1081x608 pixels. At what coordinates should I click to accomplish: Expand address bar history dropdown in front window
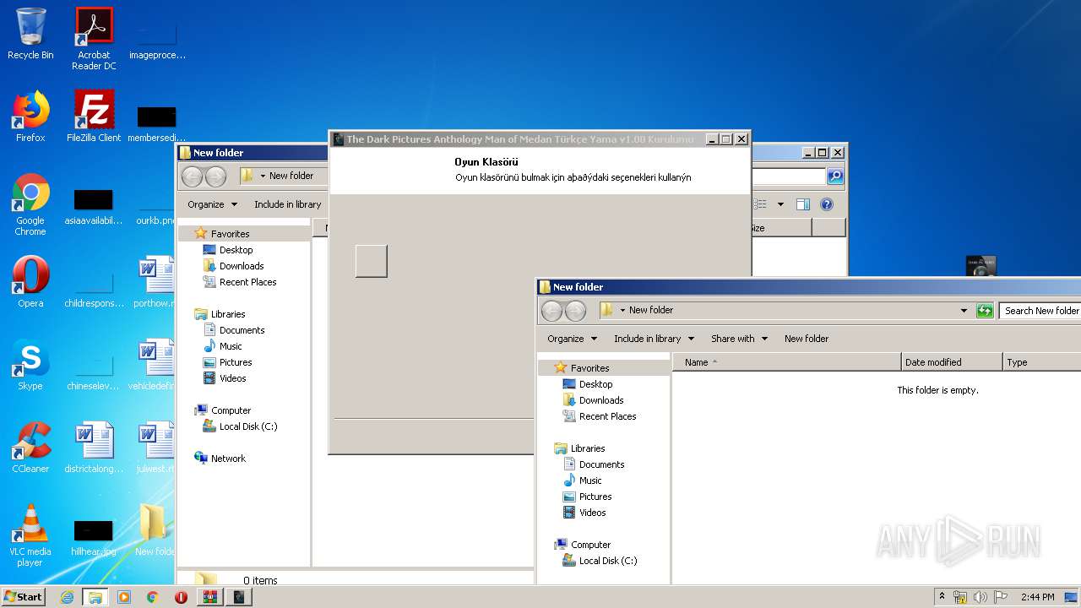(964, 311)
